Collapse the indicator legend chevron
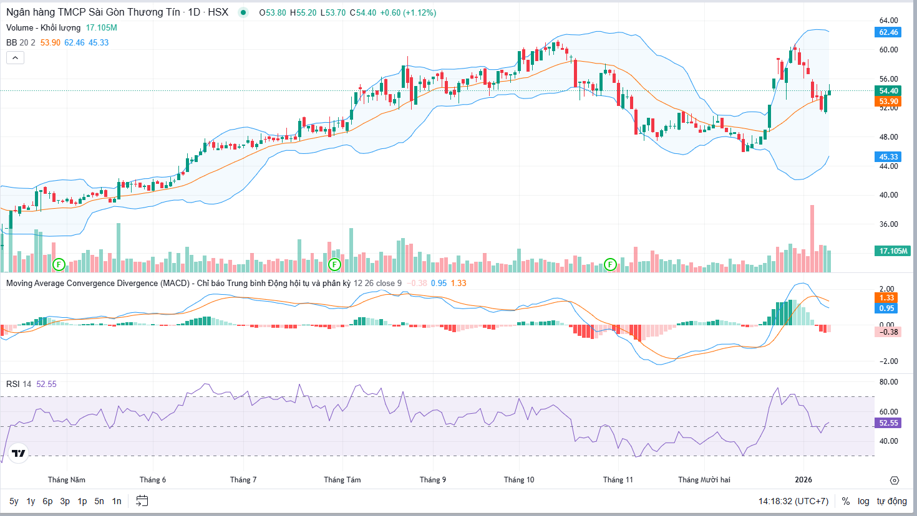Screen dimensions: 917x516 pyautogui.click(x=15, y=57)
